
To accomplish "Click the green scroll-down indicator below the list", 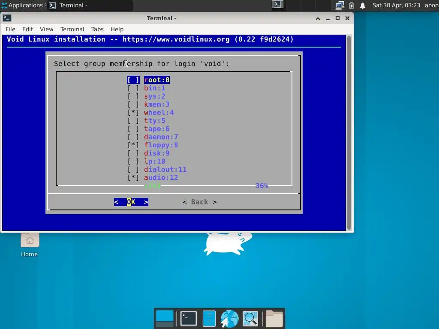I will pos(153,185).
